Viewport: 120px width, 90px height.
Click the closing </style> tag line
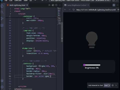point(22,86)
